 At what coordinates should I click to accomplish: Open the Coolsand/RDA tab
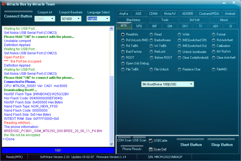pyautogui.click(x=209, y=13)
